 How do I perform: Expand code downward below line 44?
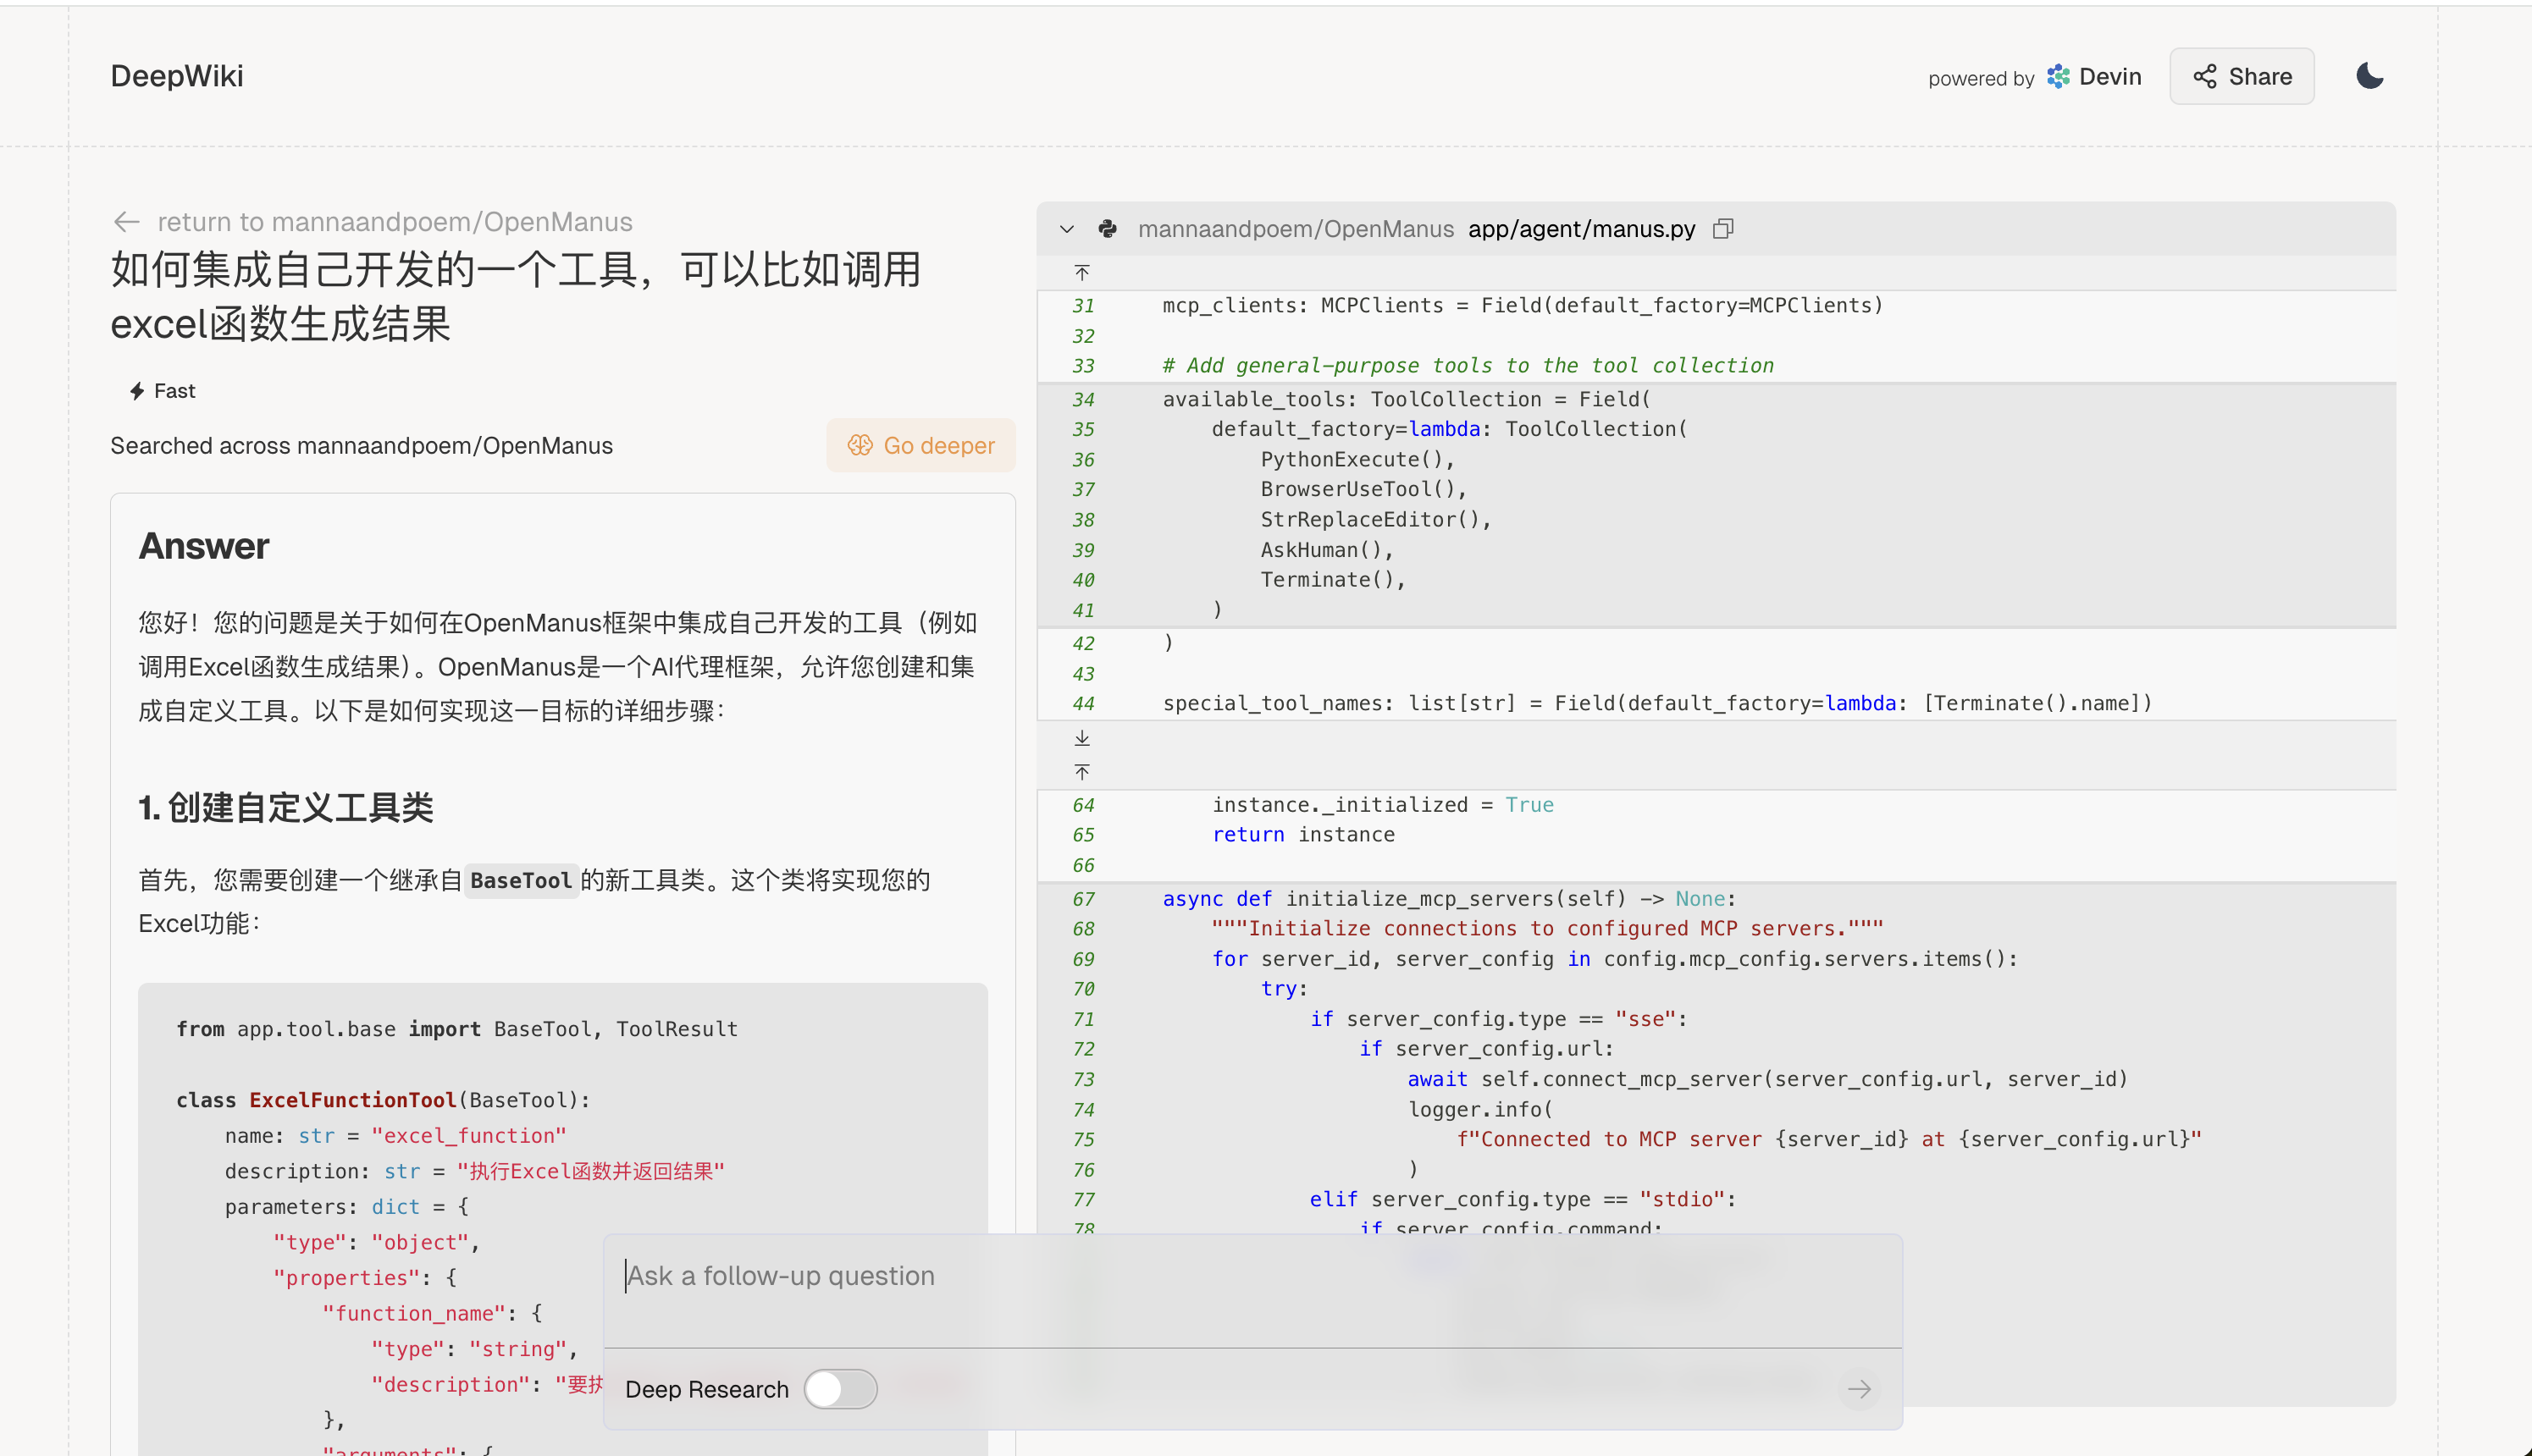1081,738
